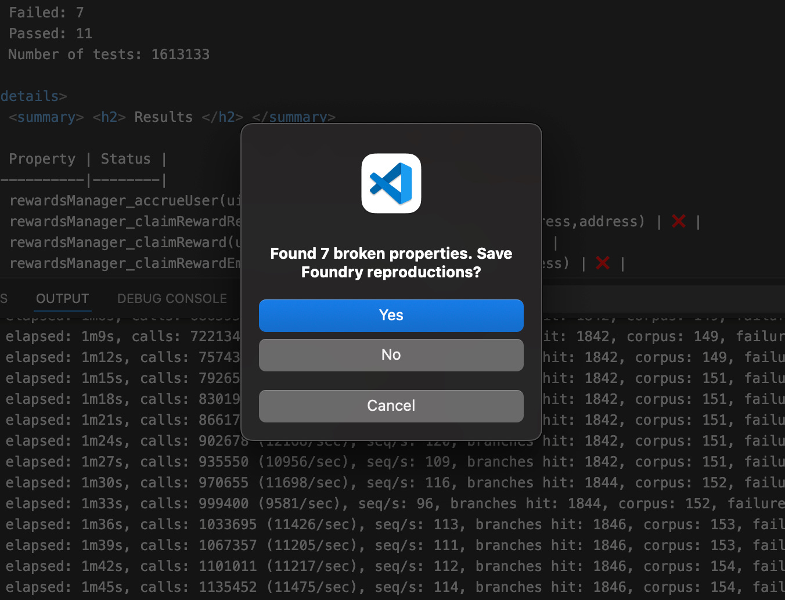Click red X after 'ess)' row

click(603, 263)
